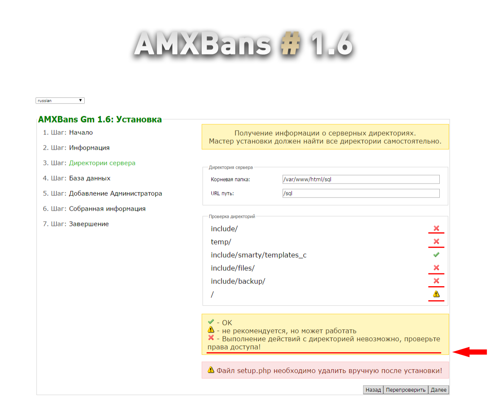Click the URL путь: label
The width and height of the screenshot is (494, 401).
[222, 193]
